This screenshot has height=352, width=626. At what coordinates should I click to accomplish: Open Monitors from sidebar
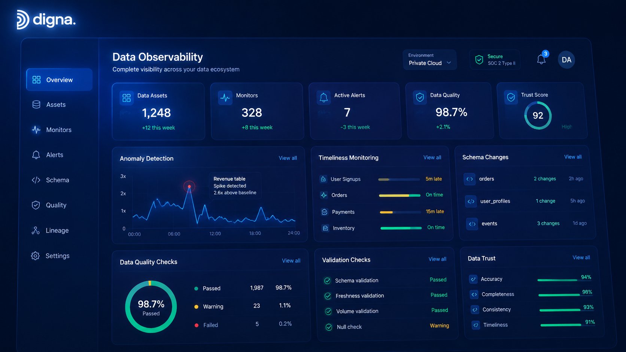tap(59, 130)
